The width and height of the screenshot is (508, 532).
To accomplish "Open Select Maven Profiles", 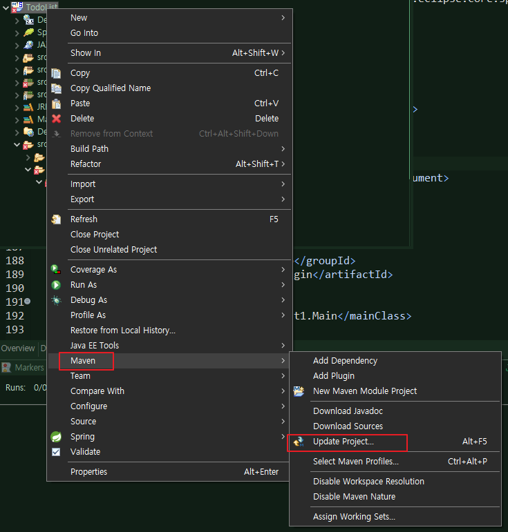I will 395,462.
